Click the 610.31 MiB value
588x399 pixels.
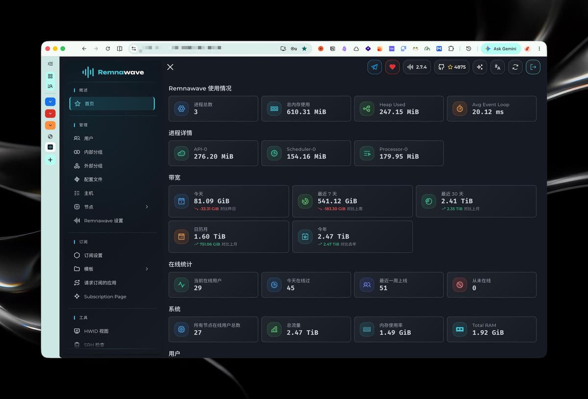pos(306,112)
